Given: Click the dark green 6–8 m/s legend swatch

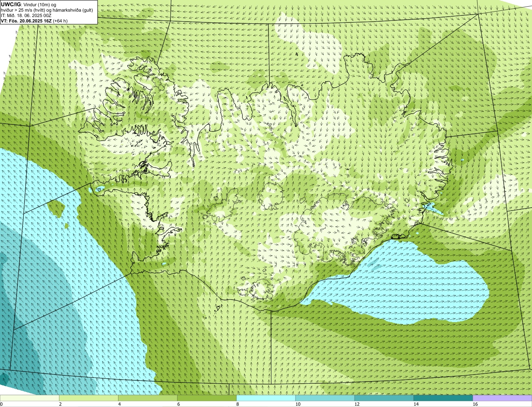Looking at the screenshot, I should click(x=207, y=398).
